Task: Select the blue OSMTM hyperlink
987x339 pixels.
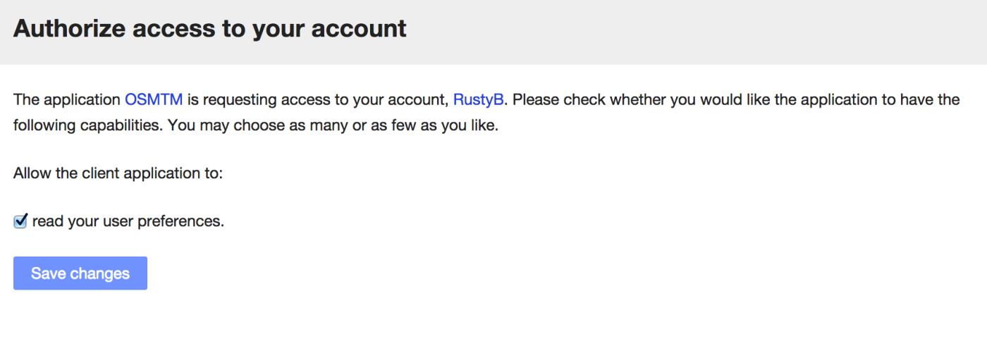Action: point(154,99)
